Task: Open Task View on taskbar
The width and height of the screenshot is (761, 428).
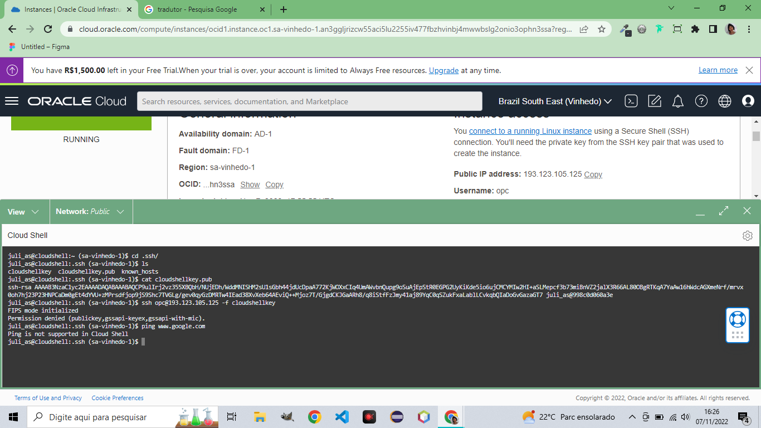Action: 232,417
